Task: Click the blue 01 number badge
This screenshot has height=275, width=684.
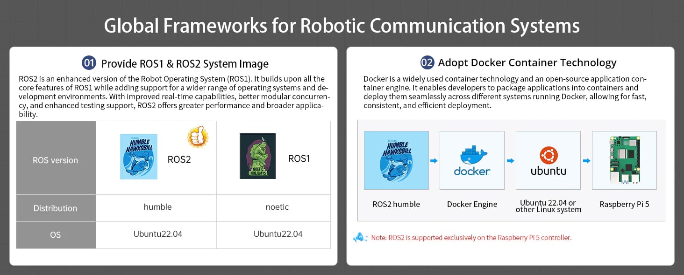Action: 89,63
